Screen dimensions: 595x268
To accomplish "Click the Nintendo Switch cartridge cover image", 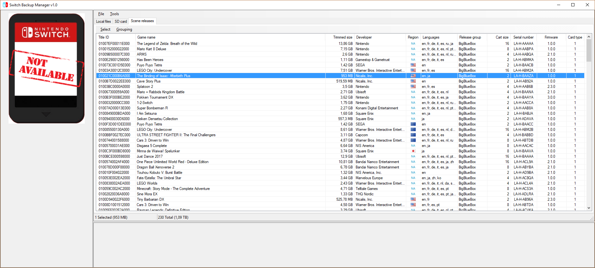I will tap(46, 68).
